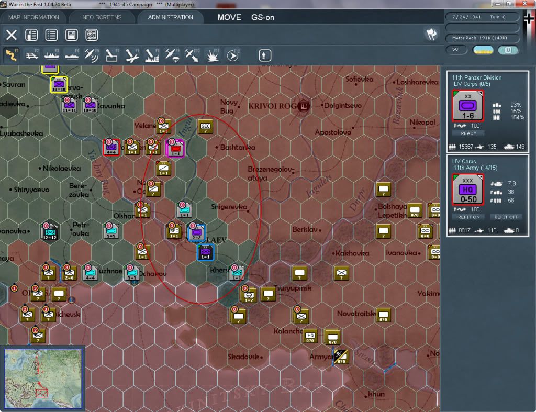Viewport: 536px width, 412px height.
Task: Click the date 7/24/1941 Turn 6 field
Action: pyautogui.click(x=482, y=17)
